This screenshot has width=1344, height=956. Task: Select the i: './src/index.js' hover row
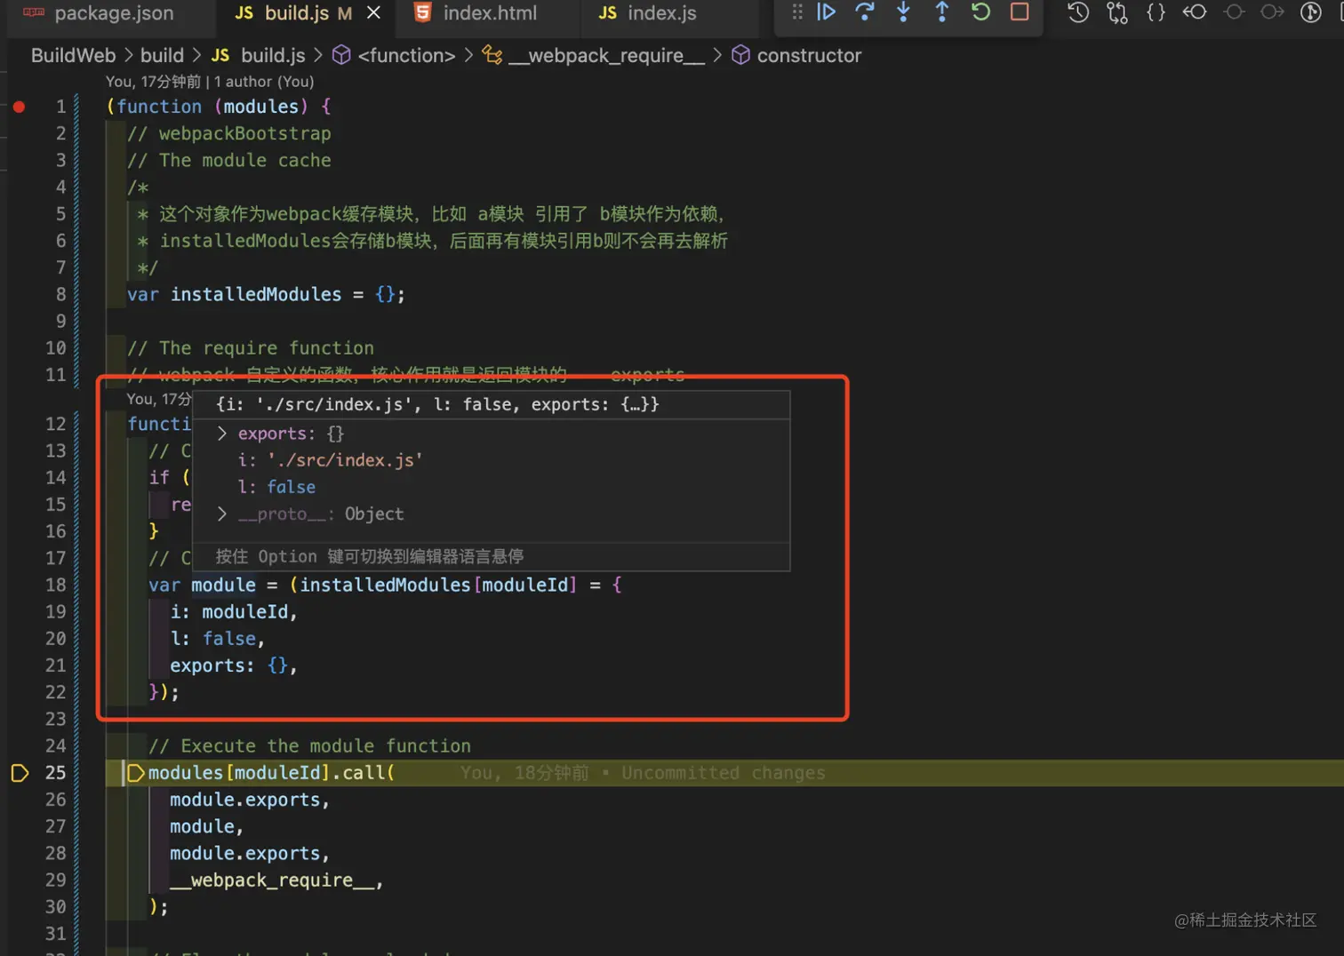[330, 460]
